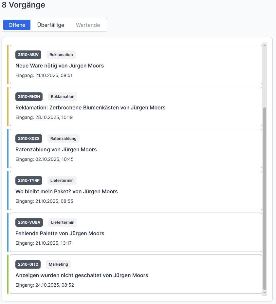276x304 pixels.
Task: Open 'Fehlende Palette von Jürgen Moors'
Action: [x=60, y=233]
